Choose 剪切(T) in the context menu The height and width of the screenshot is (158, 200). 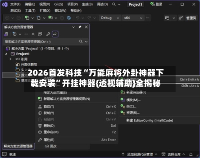pos(77,106)
